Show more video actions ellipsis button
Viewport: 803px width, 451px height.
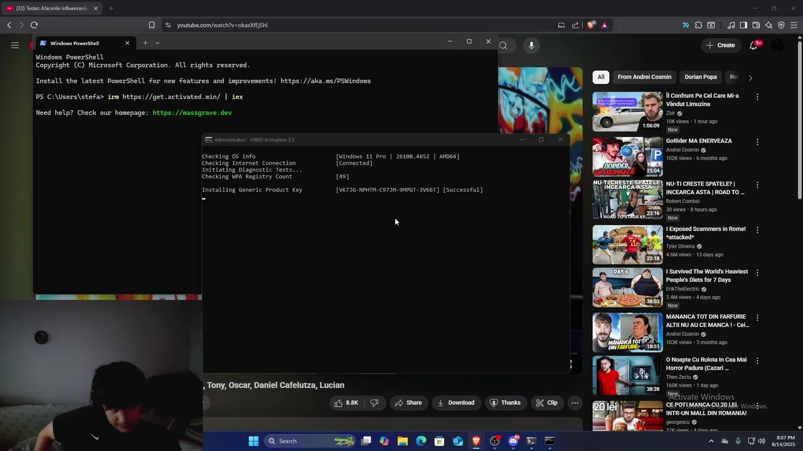[575, 403]
